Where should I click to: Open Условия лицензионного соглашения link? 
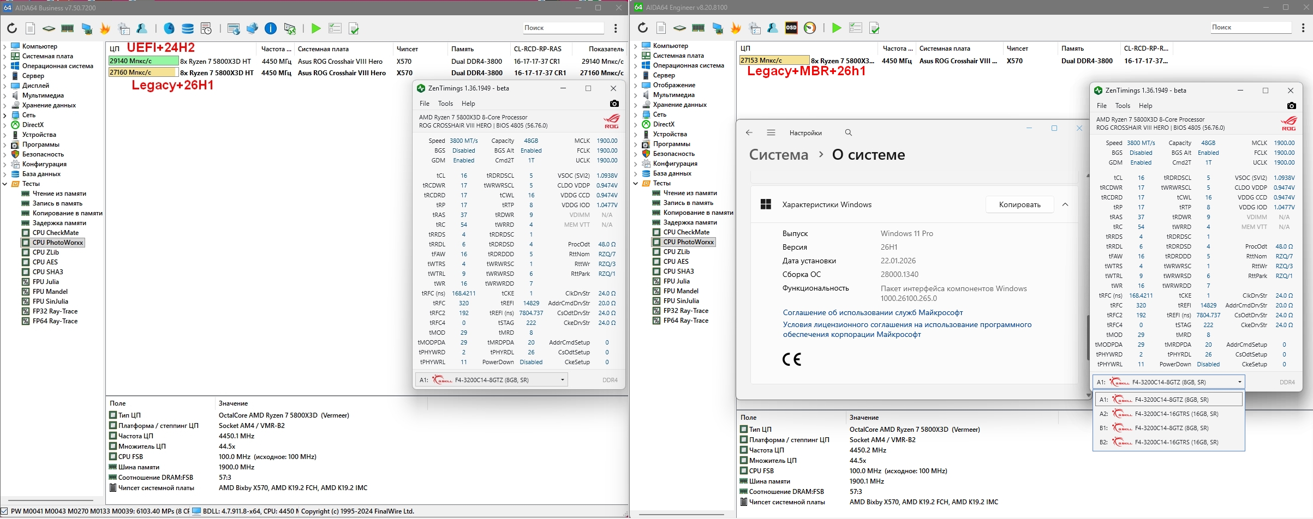click(907, 329)
